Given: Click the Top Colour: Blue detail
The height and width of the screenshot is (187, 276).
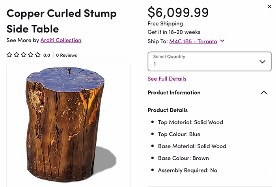Looking at the screenshot, I should pos(179,134).
